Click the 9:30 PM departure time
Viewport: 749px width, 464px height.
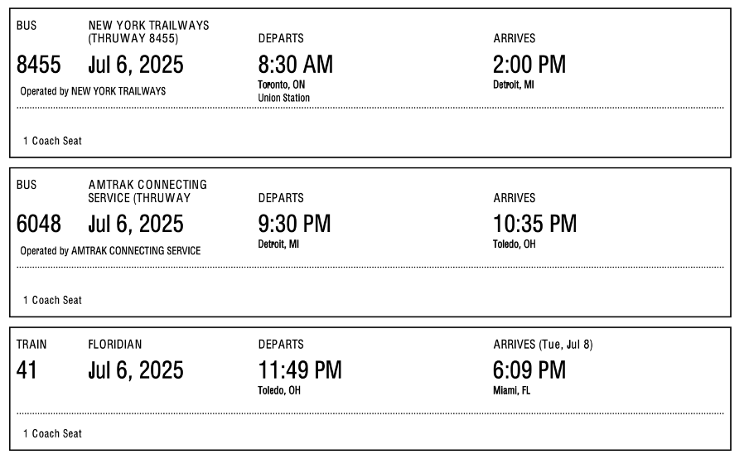[x=294, y=225]
